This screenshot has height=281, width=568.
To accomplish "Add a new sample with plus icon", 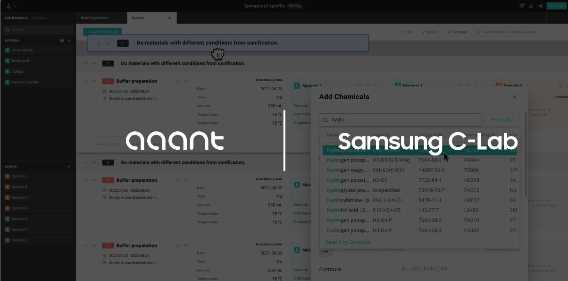I will 69,167.
